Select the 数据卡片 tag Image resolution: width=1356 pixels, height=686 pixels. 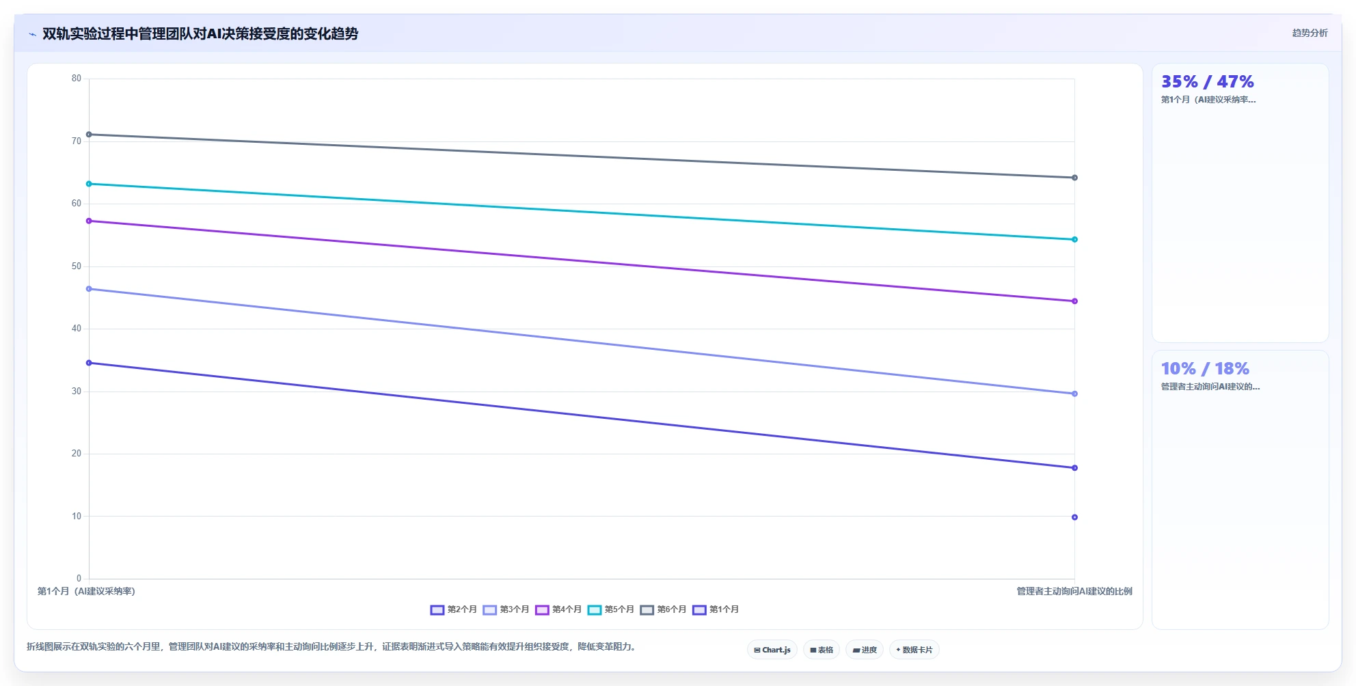(x=914, y=650)
